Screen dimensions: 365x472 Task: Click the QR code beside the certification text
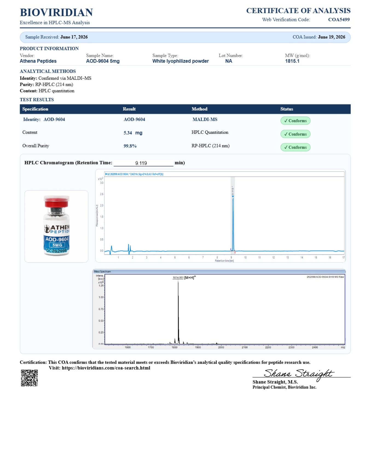[29, 378]
